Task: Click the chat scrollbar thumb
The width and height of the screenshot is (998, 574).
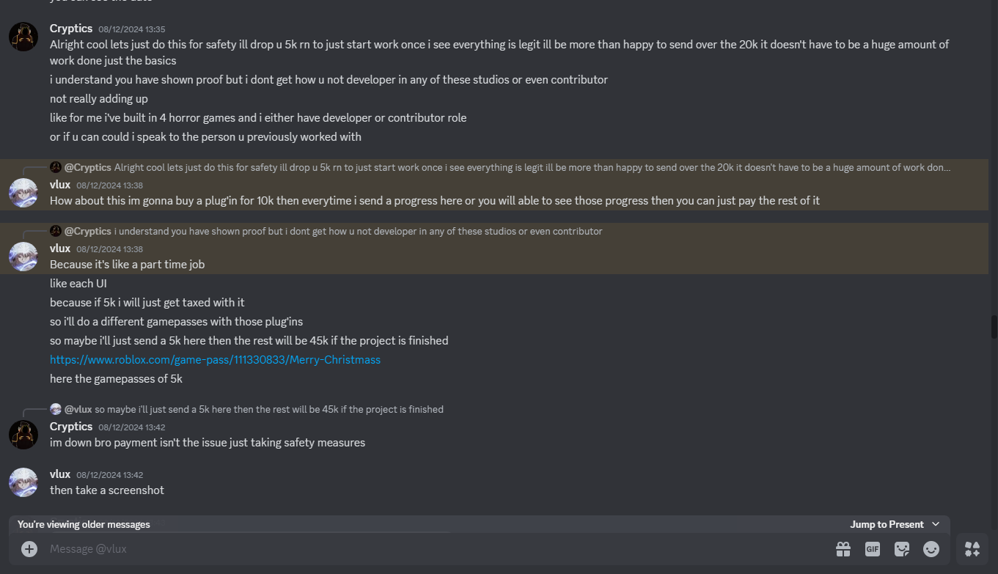Action: tap(994, 327)
